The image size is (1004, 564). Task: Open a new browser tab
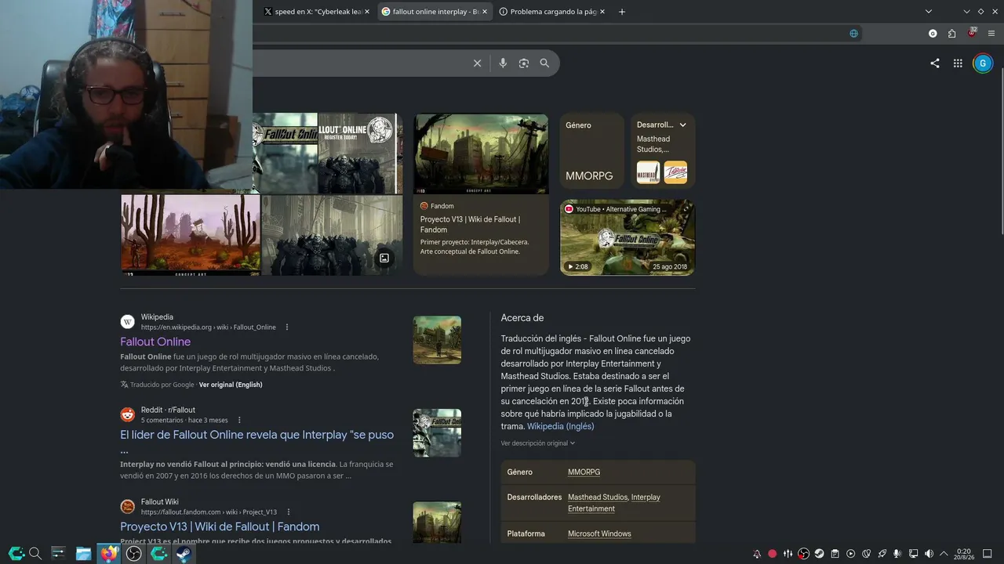pos(622,12)
